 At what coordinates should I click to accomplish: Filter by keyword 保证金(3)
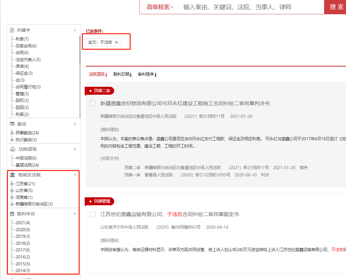click(x=24, y=73)
